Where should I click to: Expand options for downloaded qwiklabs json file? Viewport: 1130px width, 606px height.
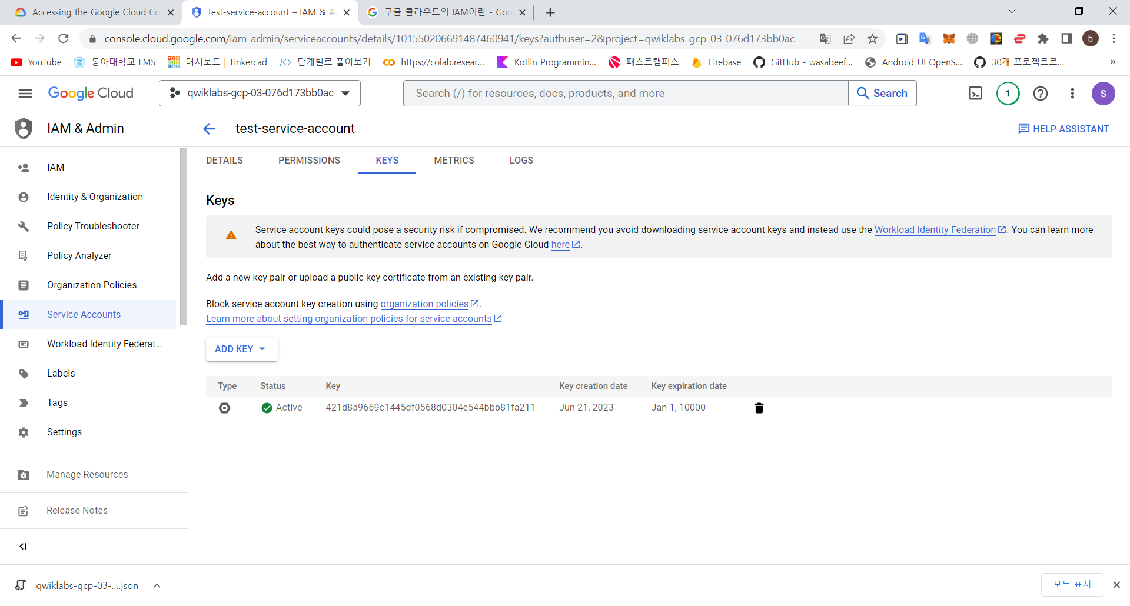pos(157,585)
